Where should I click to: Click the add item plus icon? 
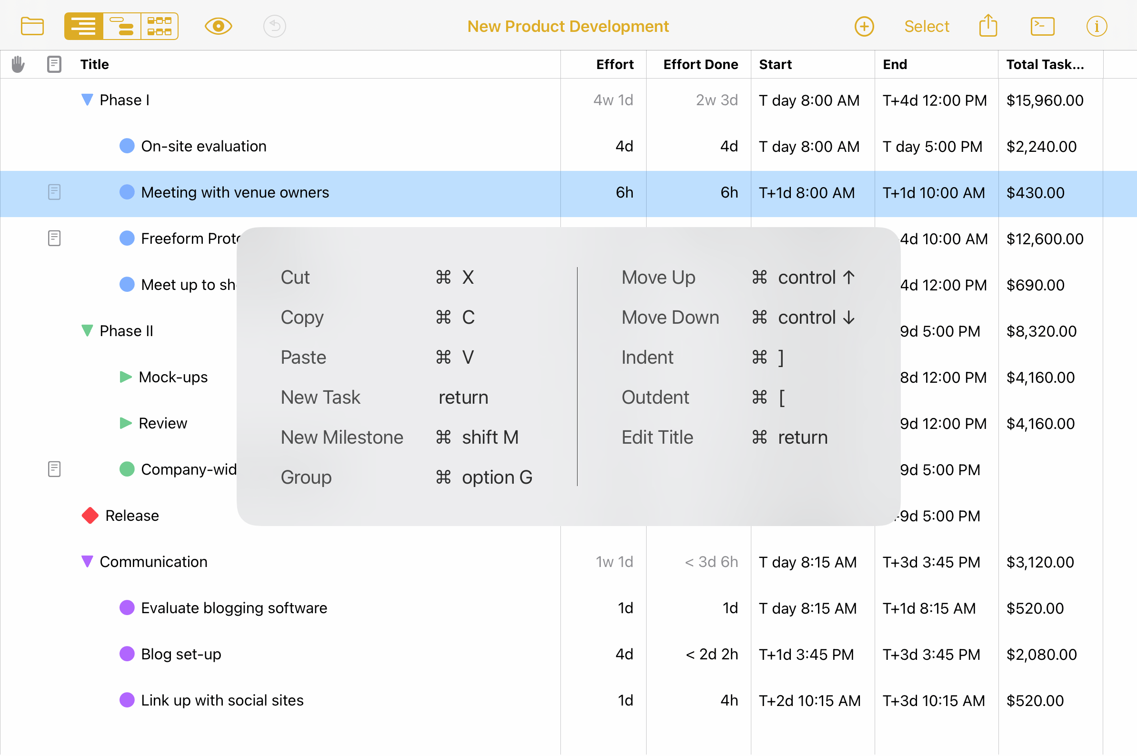[864, 25]
